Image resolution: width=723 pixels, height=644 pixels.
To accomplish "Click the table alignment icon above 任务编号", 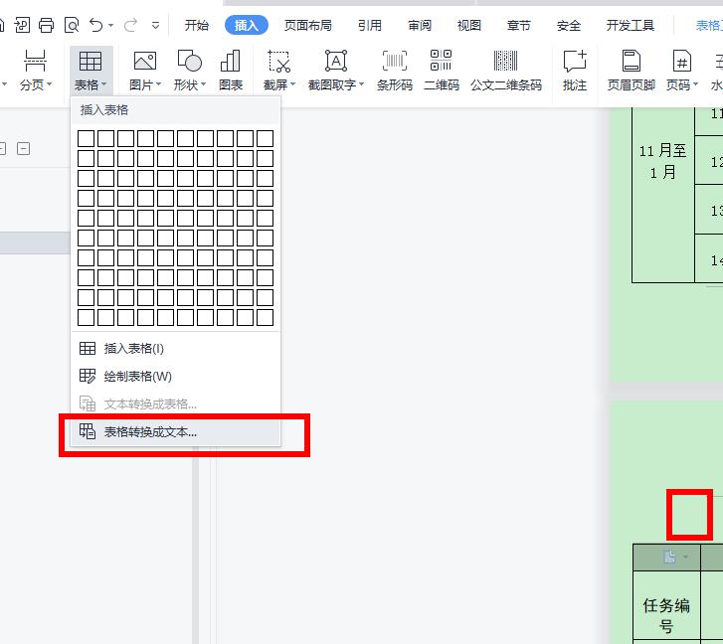I will tap(669, 557).
